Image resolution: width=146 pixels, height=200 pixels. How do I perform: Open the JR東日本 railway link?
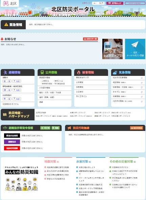click(45, 81)
